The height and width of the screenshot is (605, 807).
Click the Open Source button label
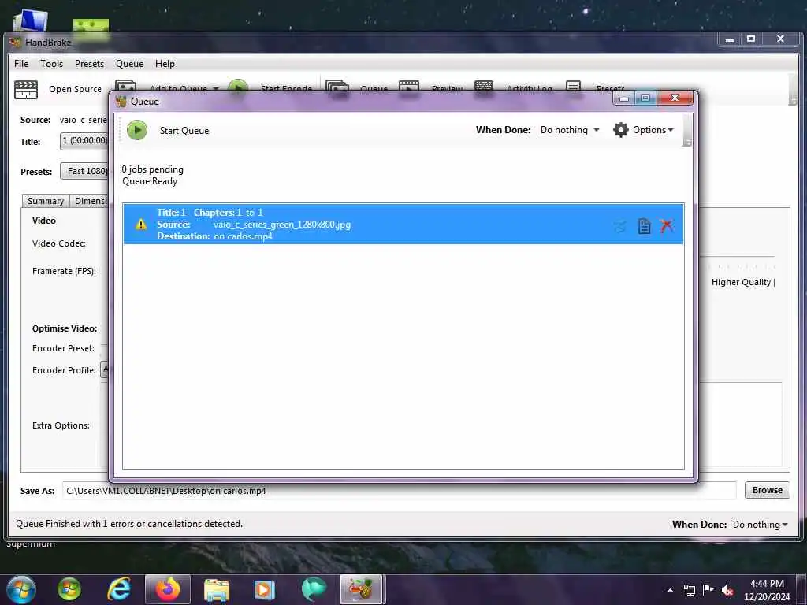point(75,89)
